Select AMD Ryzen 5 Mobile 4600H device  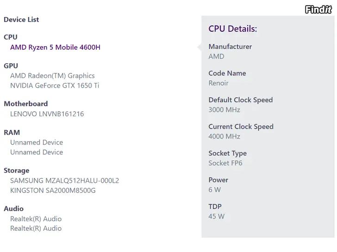(x=55, y=47)
